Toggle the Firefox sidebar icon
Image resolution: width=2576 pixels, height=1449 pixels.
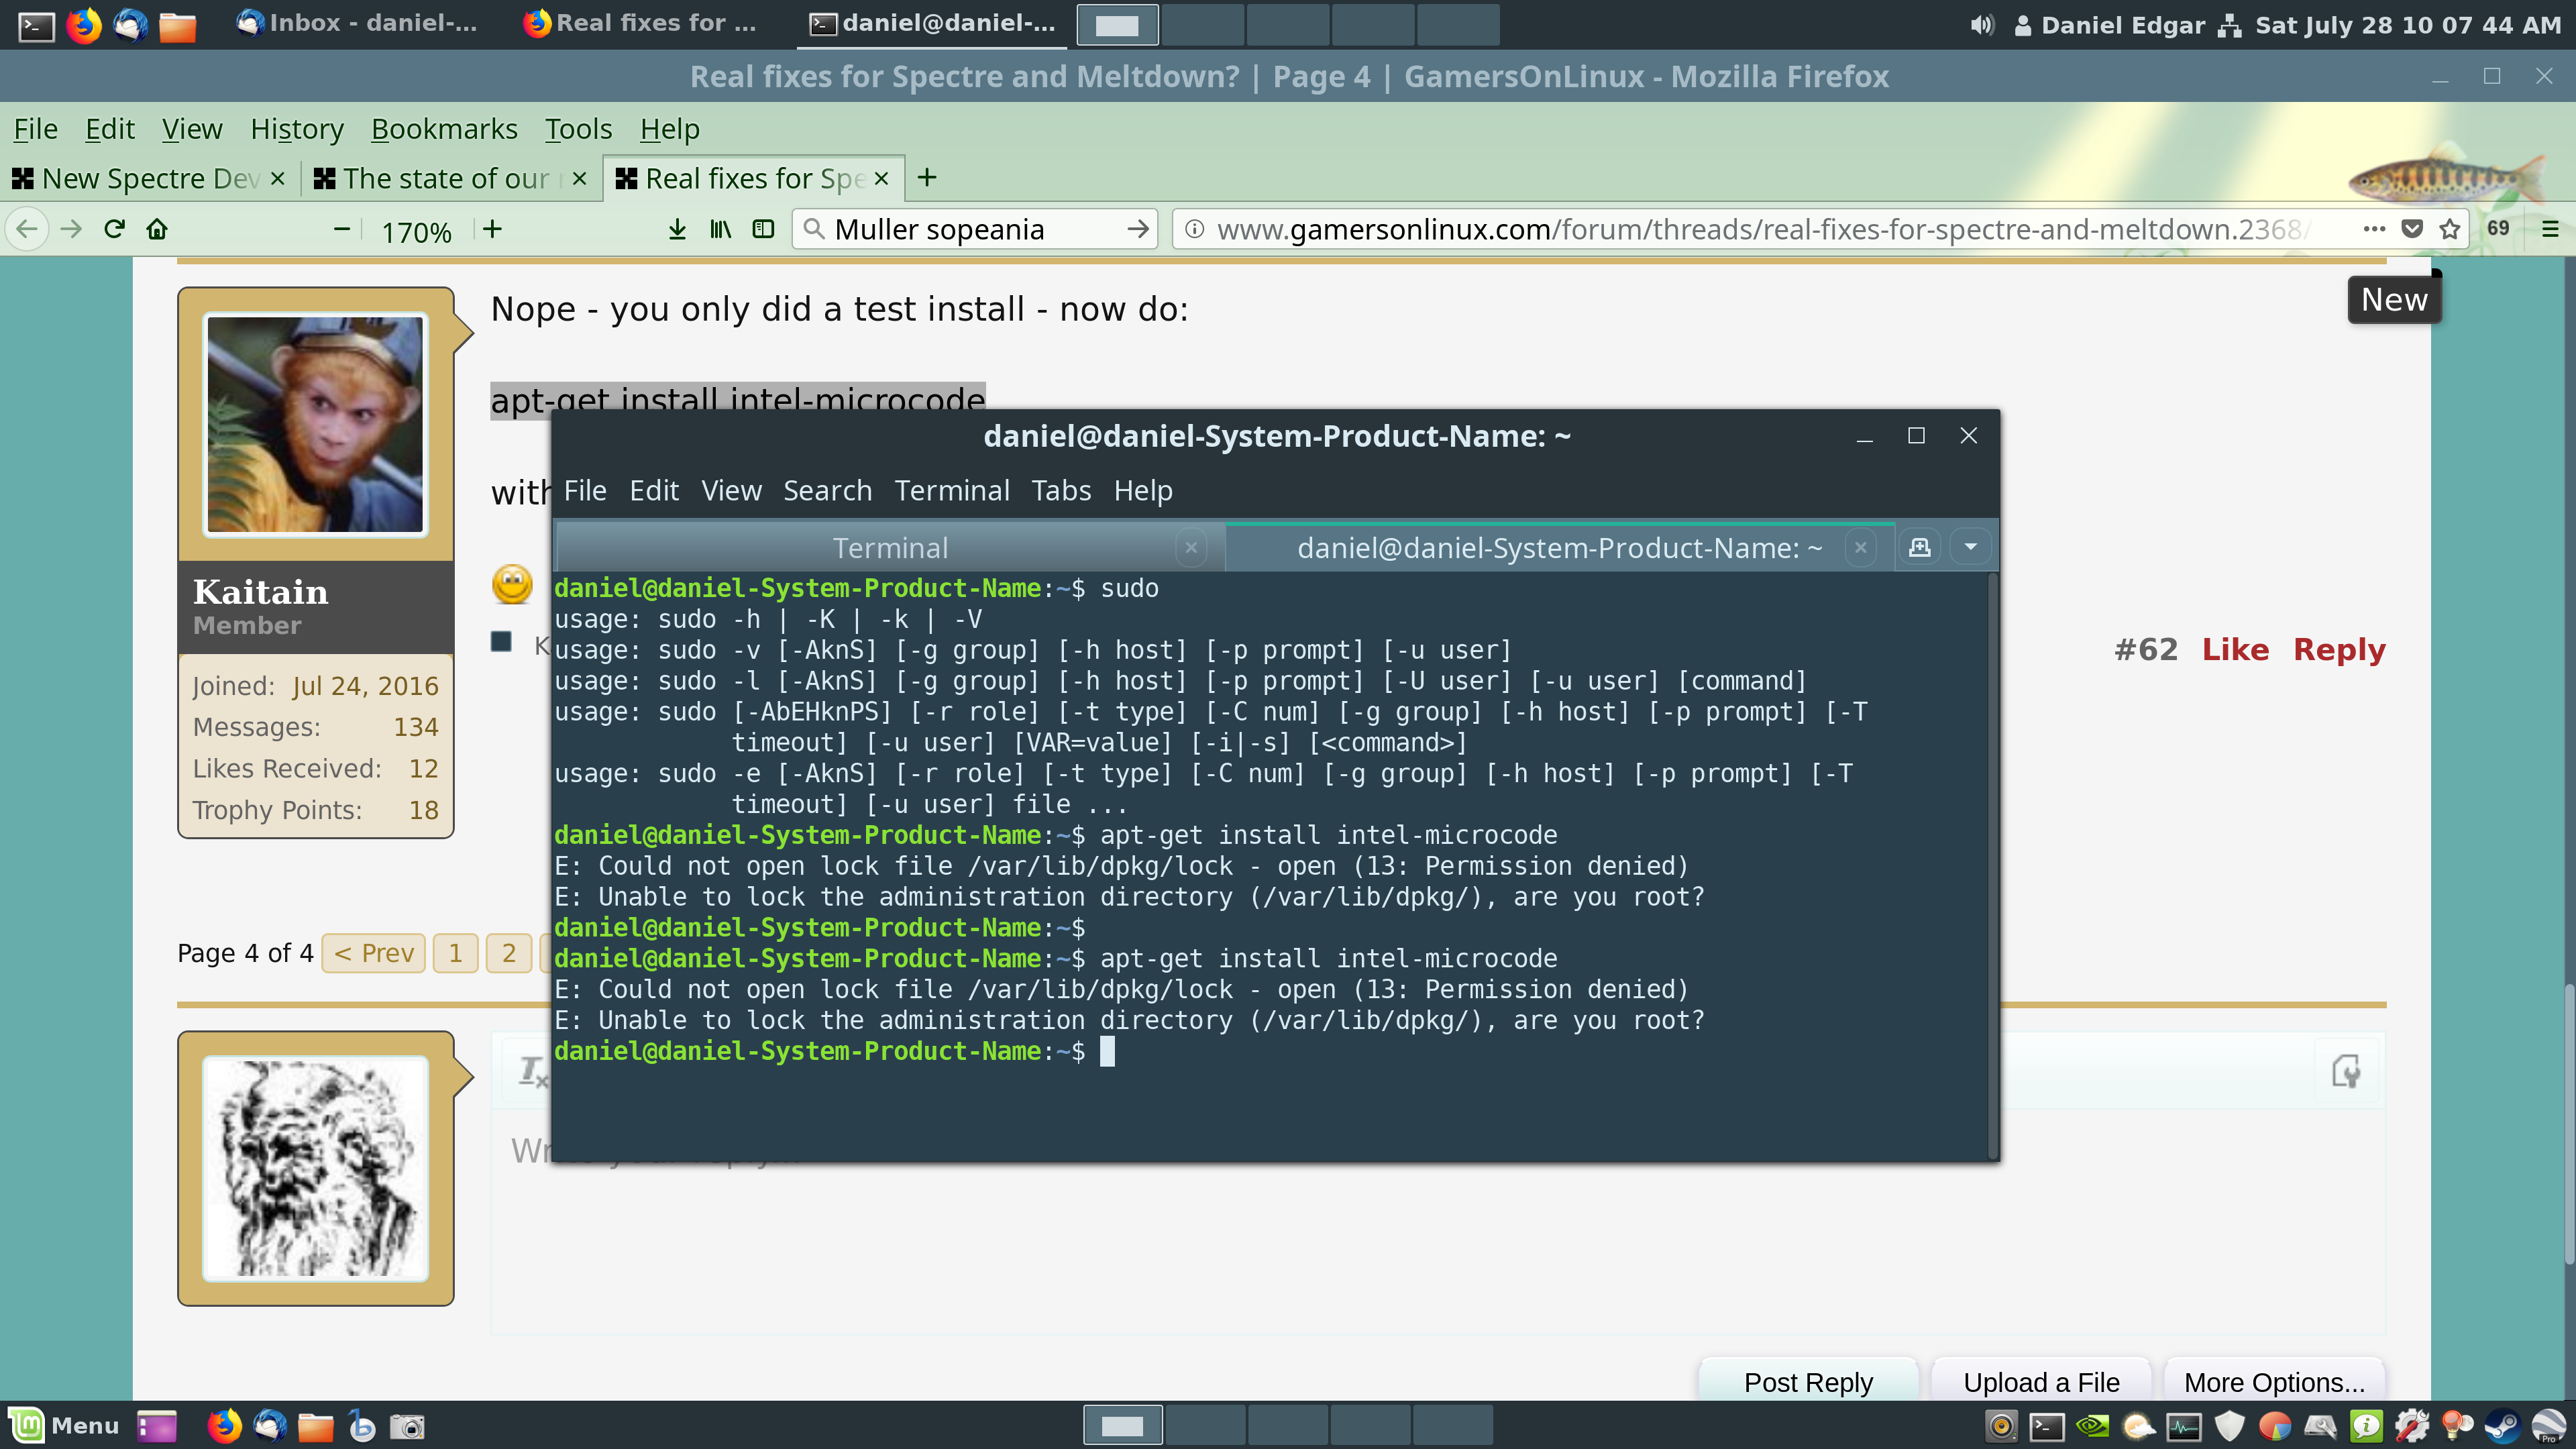click(763, 229)
